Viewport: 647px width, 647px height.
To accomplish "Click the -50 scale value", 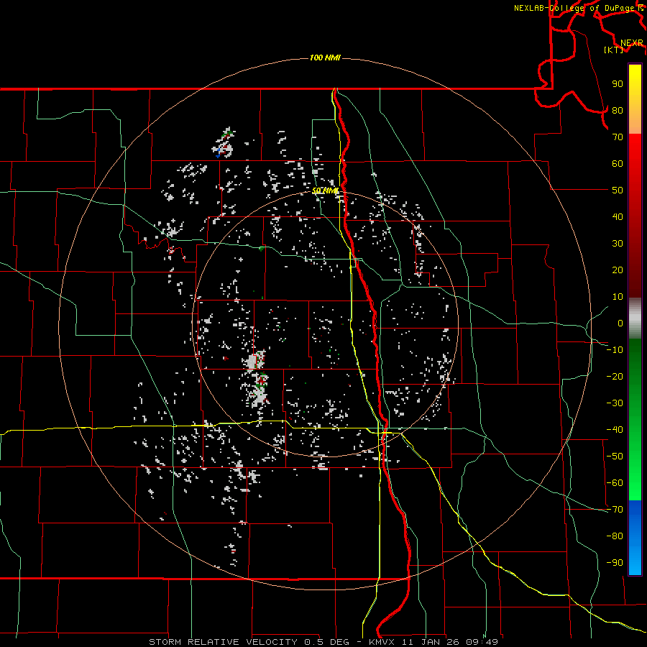I will (615, 456).
